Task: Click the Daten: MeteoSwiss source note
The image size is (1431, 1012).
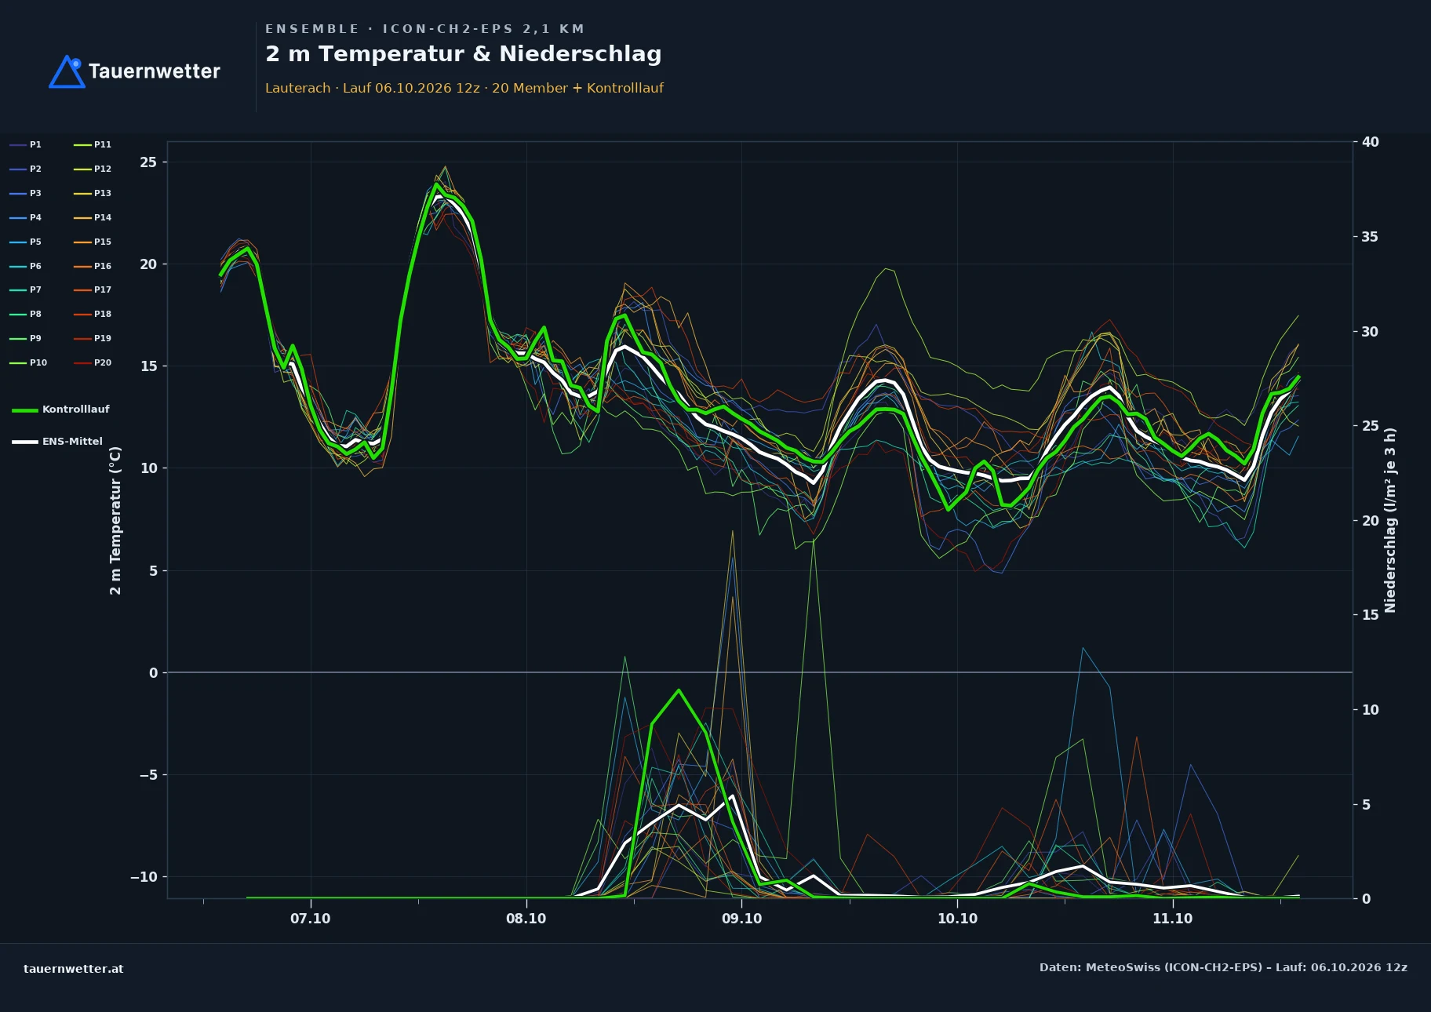Action: [1223, 967]
